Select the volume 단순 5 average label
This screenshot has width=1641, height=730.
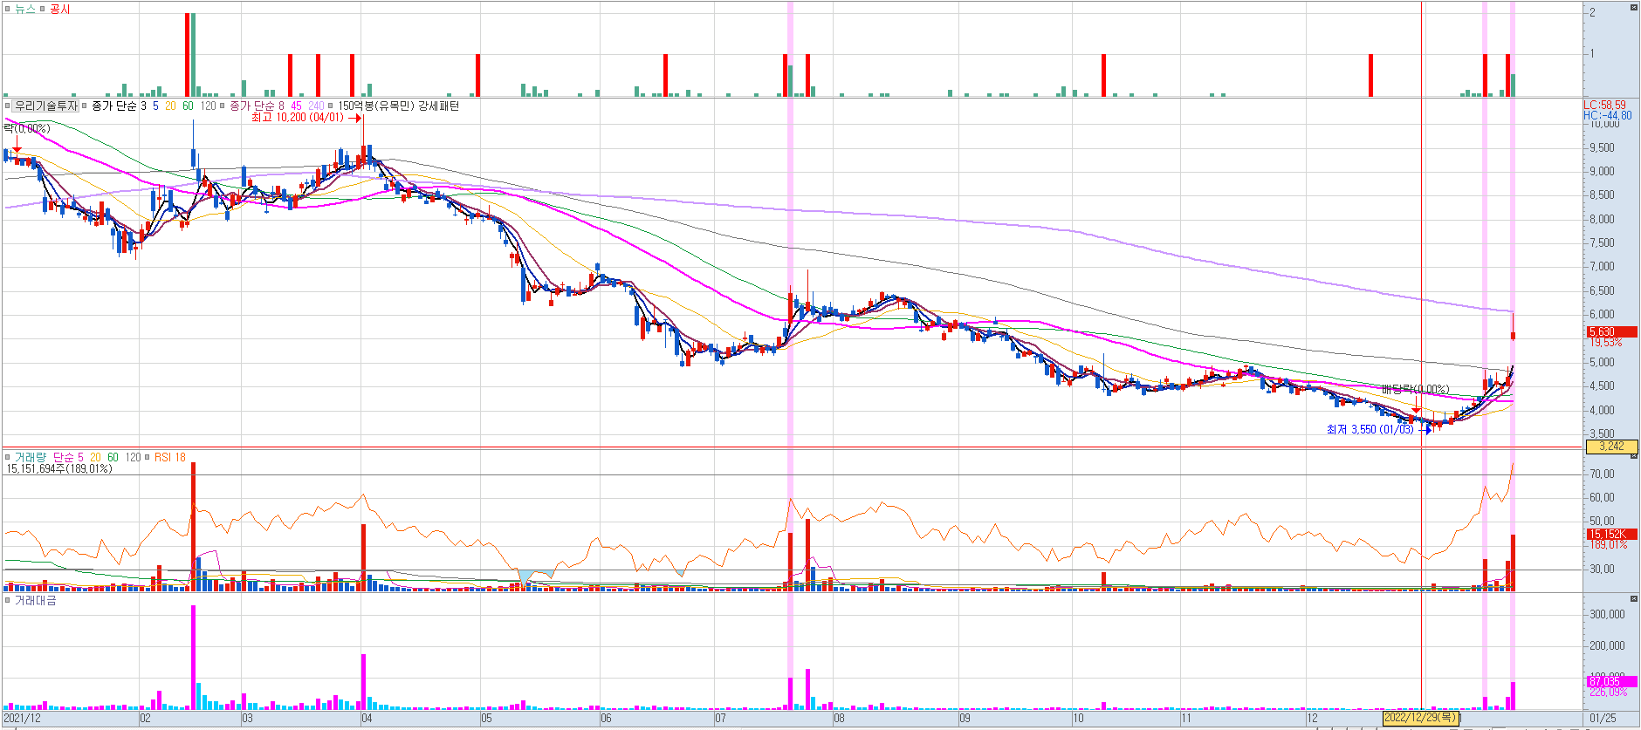click(x=68, y=457)
